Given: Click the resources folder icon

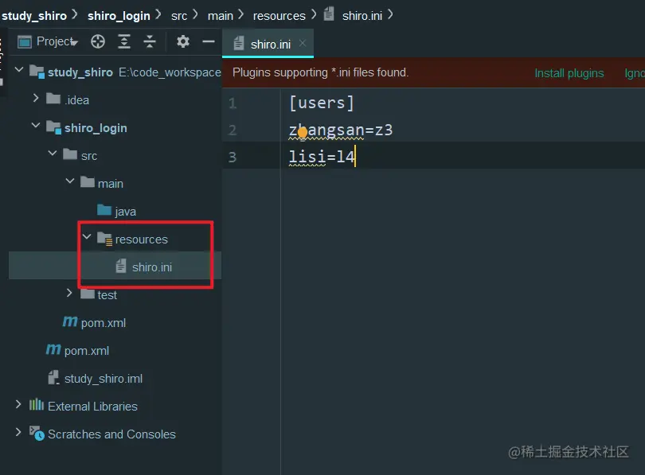Looking at the screenshot, I should [x=104, y=239].
